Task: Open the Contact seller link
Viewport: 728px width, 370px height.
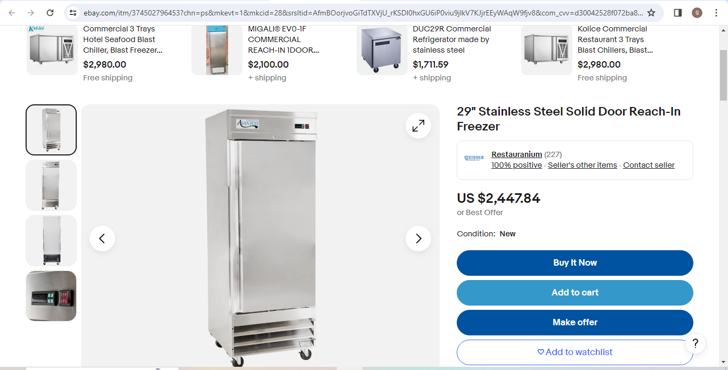Action: point(649,165)
